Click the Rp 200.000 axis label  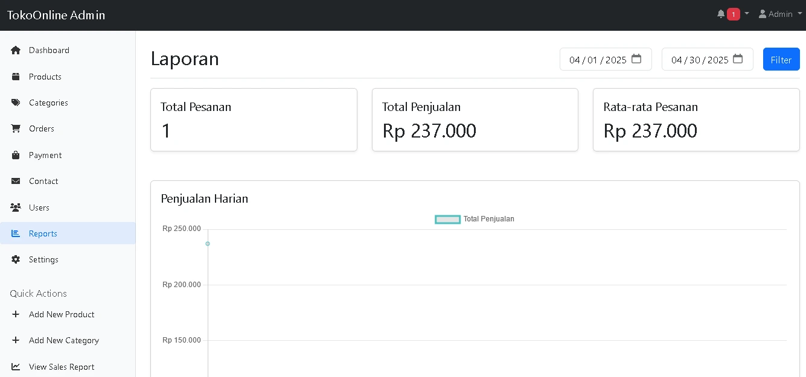point(182,285)
